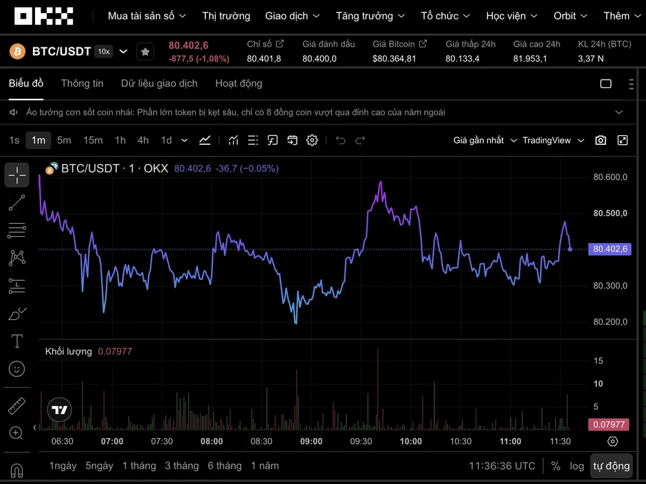
Task: Open the Giá gần nhất dropdown
Action: tap(485, 140)
